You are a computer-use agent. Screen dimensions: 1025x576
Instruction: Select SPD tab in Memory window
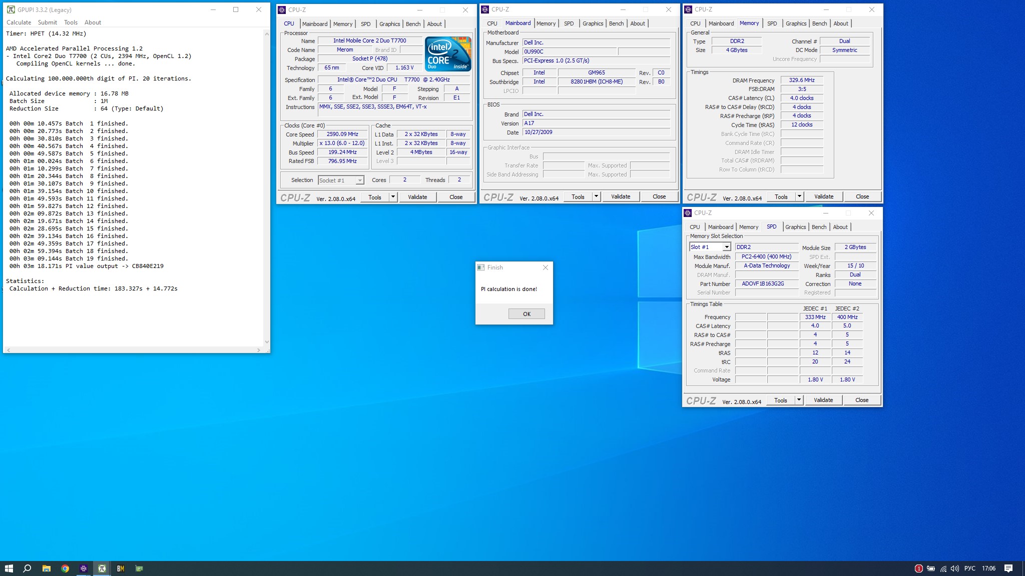(772, 23)
